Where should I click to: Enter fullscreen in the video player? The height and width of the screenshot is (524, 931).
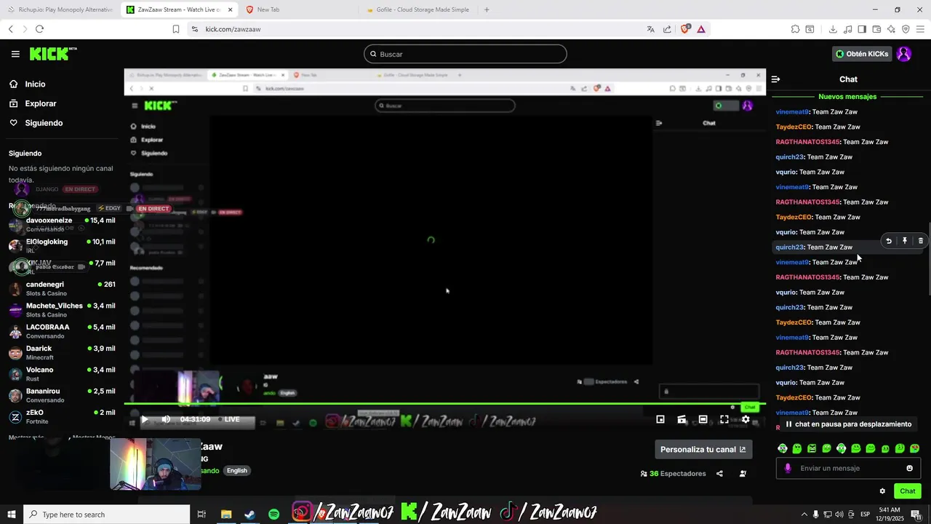pyautogui.click(x=724, y=419)
